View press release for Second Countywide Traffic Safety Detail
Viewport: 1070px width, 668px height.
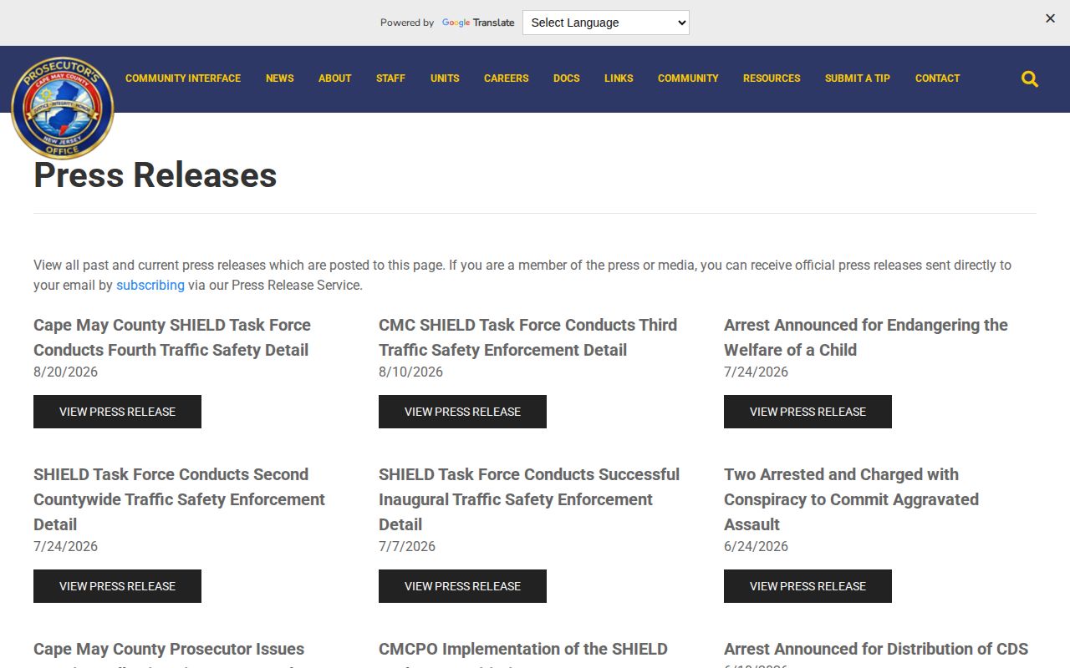[x=117, y=586]
